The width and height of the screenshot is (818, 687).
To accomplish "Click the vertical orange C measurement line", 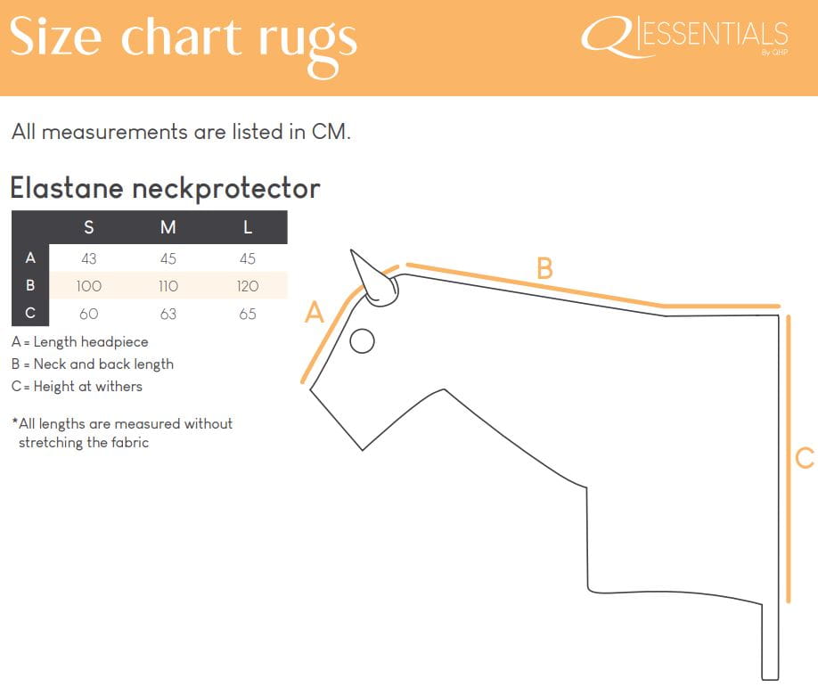I will [x=789, y=459].
